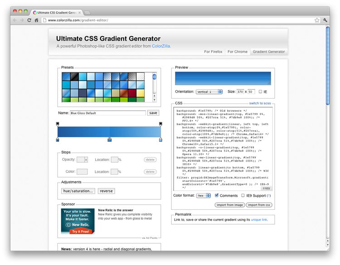
Task: Click the color Location percent field
Action: pyautogui.click(x=114, y=172)
